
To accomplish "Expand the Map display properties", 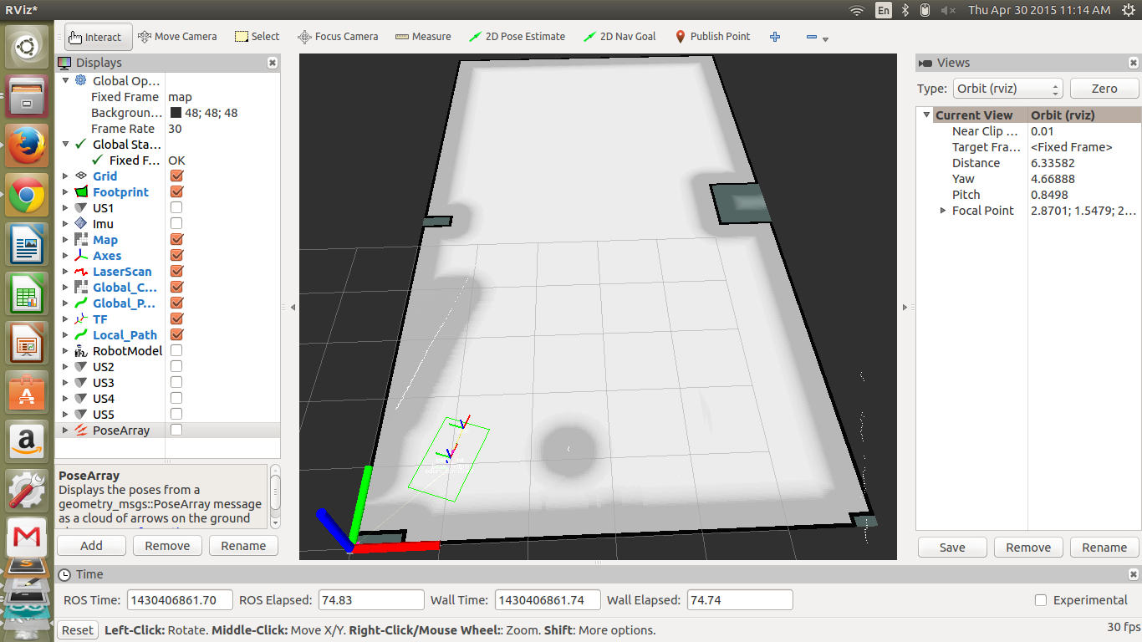I will pos(66,240).
